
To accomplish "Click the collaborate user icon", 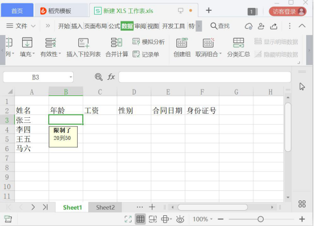I will (261, 26).
